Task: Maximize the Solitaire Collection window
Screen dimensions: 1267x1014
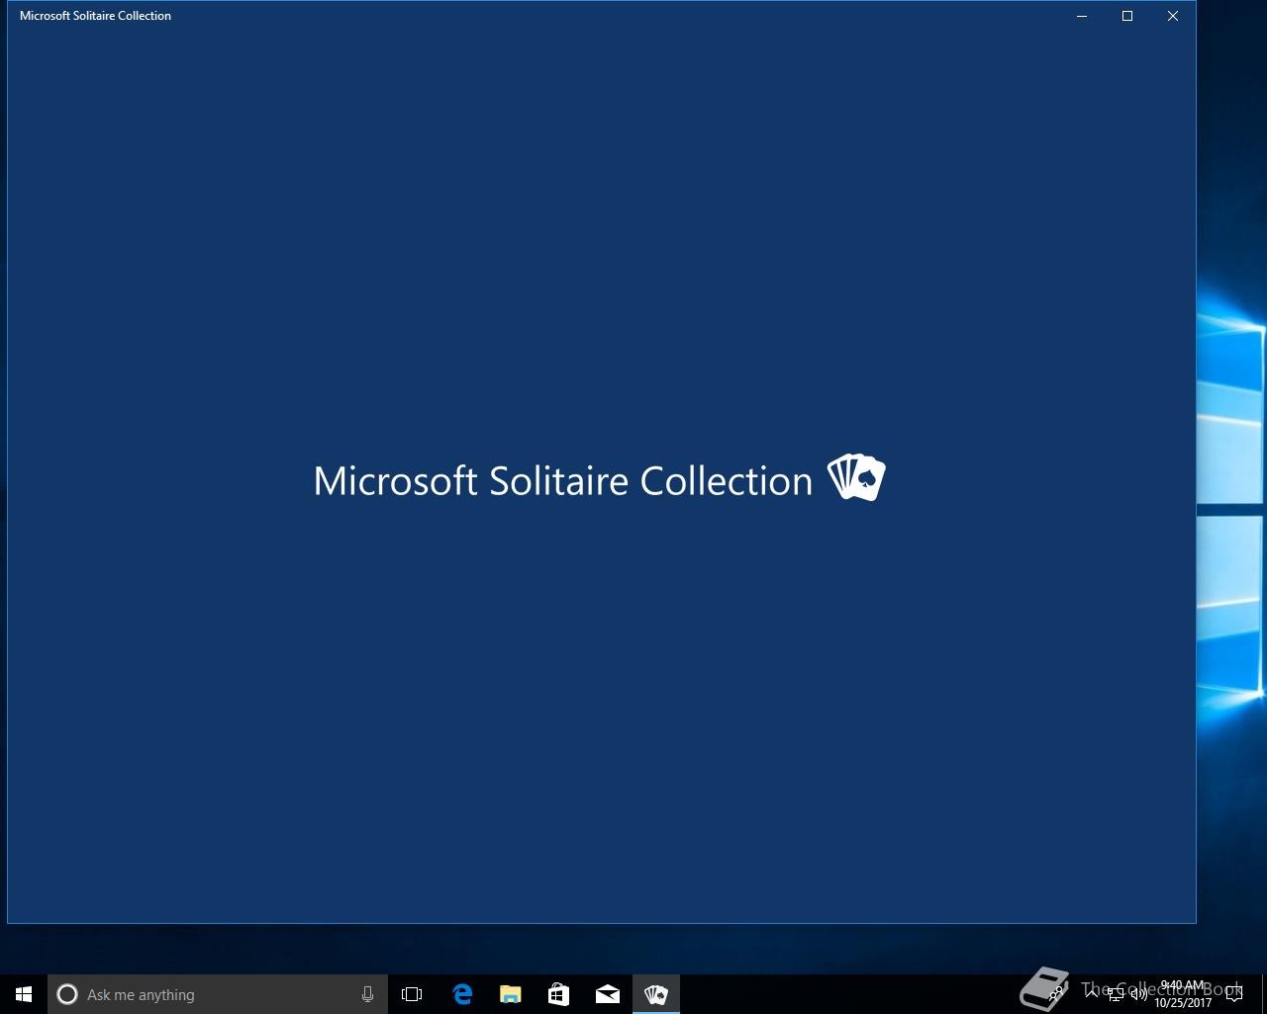Action: tap(1127, 16)
